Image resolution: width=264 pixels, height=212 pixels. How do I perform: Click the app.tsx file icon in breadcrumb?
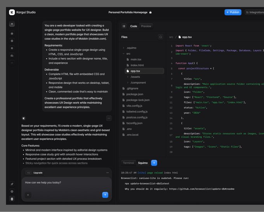179,37
